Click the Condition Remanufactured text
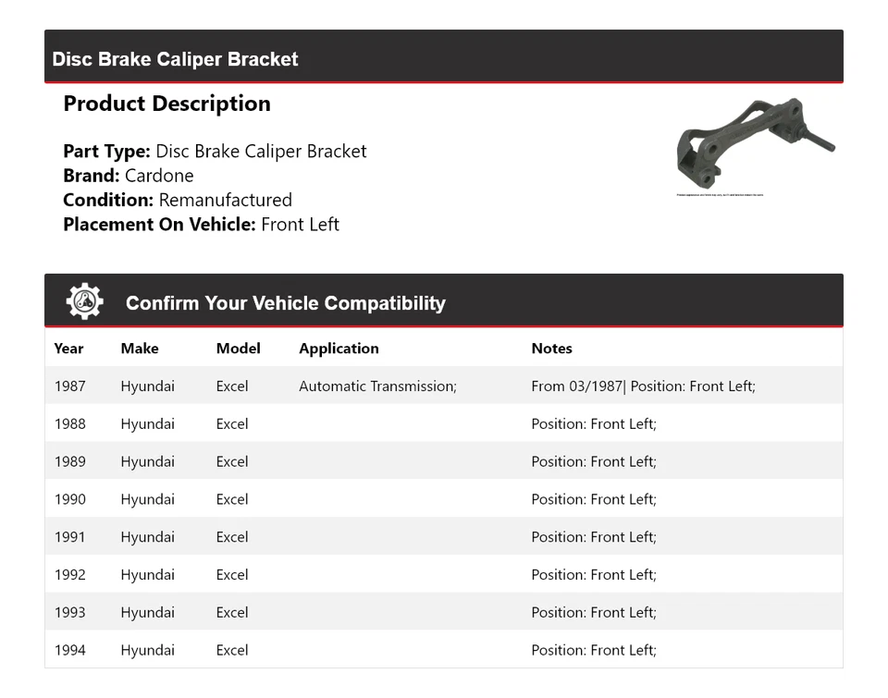The width and height of the screenshot is (888, 698). point(178,200)
